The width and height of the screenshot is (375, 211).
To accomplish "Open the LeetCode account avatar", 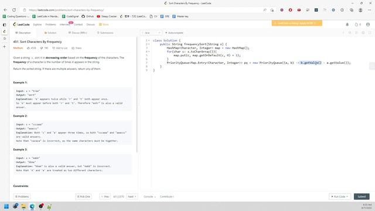I will pos(368,25).
